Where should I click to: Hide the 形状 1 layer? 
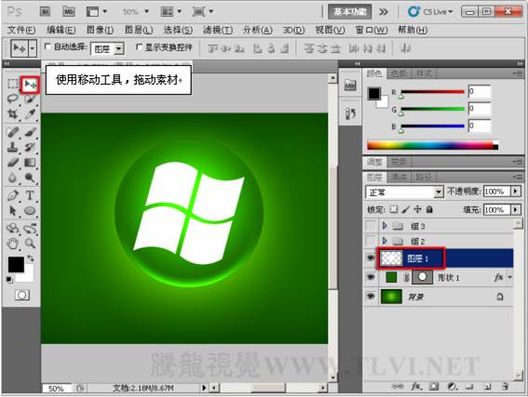pyautogui.click(x=371, y=277)
